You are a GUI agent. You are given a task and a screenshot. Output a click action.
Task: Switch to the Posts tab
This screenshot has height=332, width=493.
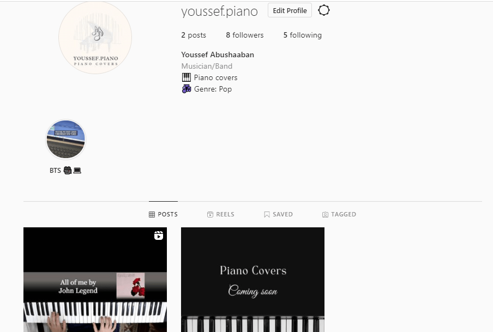point(163,214)
